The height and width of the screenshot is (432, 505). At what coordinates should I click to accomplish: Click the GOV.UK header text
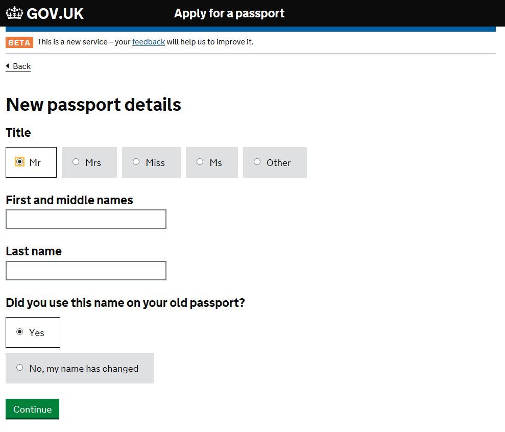click(55, 13)
